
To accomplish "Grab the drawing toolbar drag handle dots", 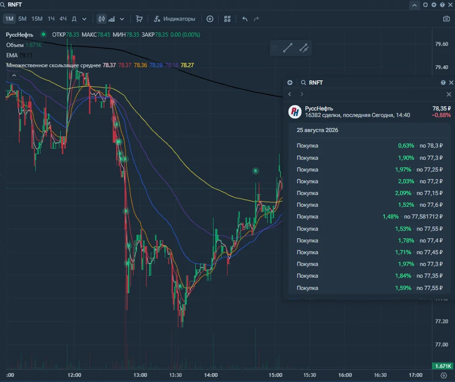I will coord(274,47).
